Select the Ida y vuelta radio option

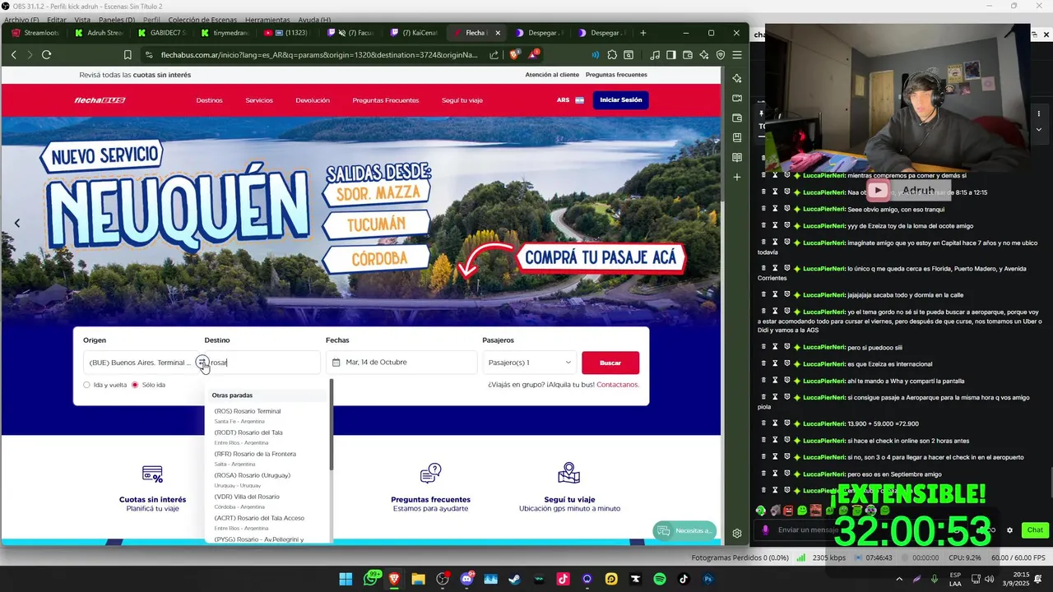coord(86,385)
